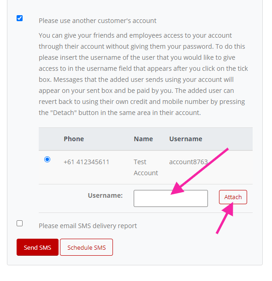
Task: Click the red Send SMS button
Action: click(x=37, y=247)
